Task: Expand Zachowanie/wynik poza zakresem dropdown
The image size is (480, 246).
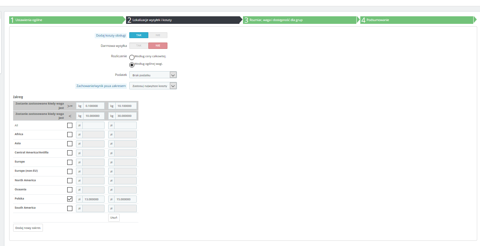Action: coord(153,86)
